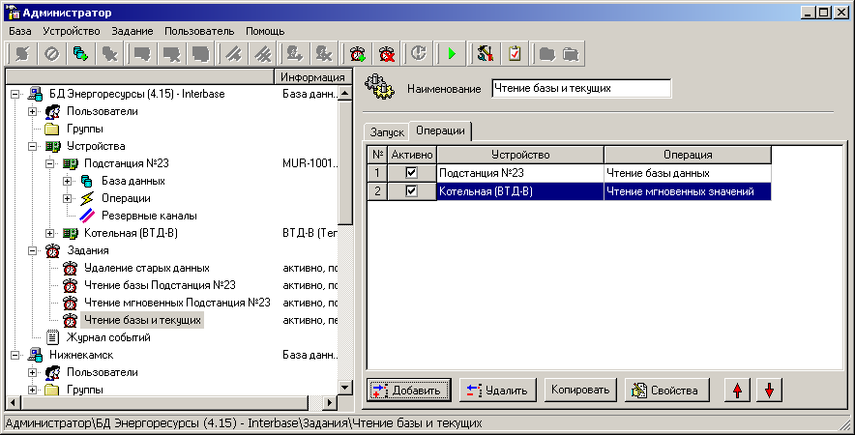Collapse the Задания node

pos(33,250)
